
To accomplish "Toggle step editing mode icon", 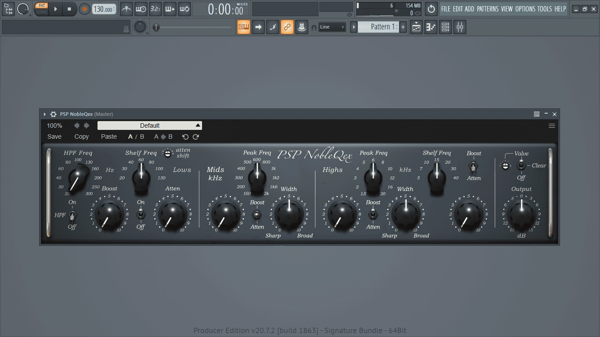I will (273, 27).
